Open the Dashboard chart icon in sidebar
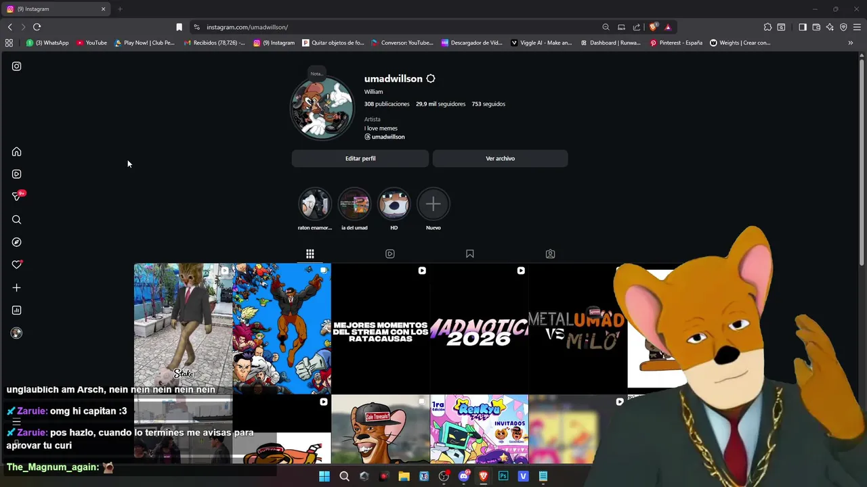867x487 pixels. tap(16, 310)
